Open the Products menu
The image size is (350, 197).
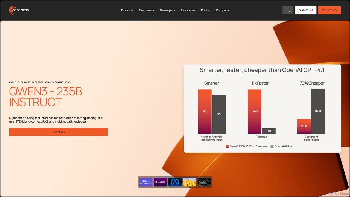coord(127,10)
